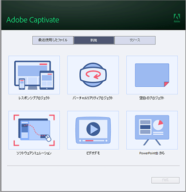Click the 作成 button
The width and height of the screenshot is (186, 192).
coord(165,180)
